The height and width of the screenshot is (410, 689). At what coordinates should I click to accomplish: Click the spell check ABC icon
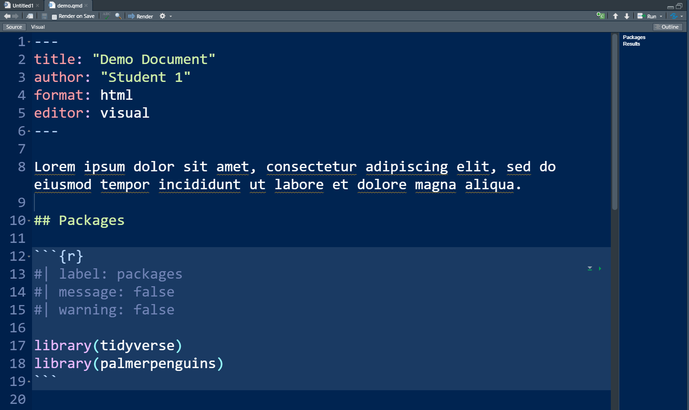click(x=107, y=16)
